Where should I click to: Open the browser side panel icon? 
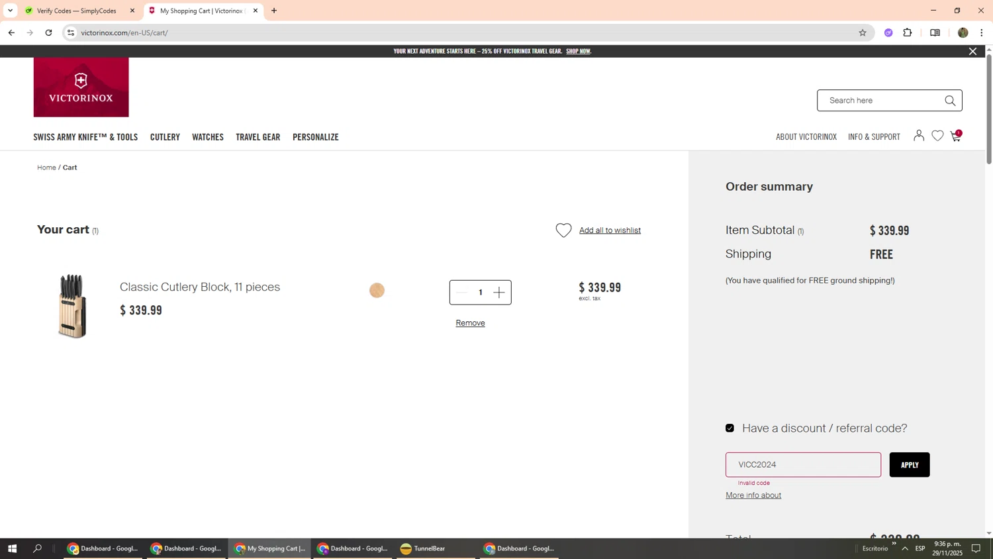[935, 32]
